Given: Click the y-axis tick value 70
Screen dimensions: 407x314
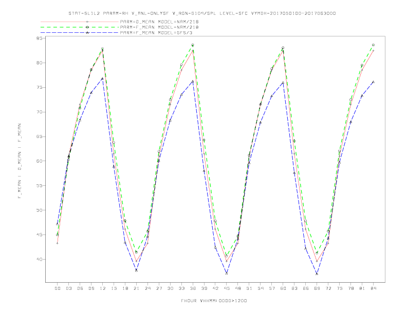Looking at the screenshot, I should pos(40,112).
